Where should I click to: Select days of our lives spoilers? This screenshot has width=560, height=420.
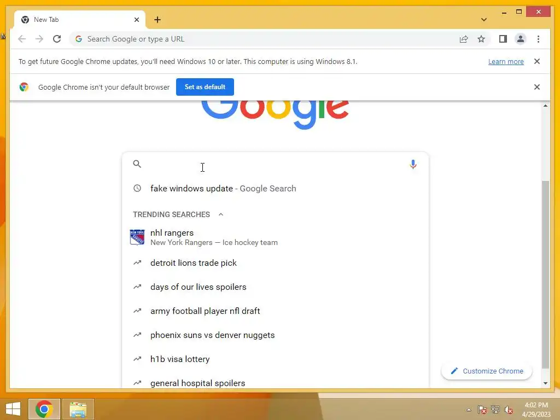275,287
